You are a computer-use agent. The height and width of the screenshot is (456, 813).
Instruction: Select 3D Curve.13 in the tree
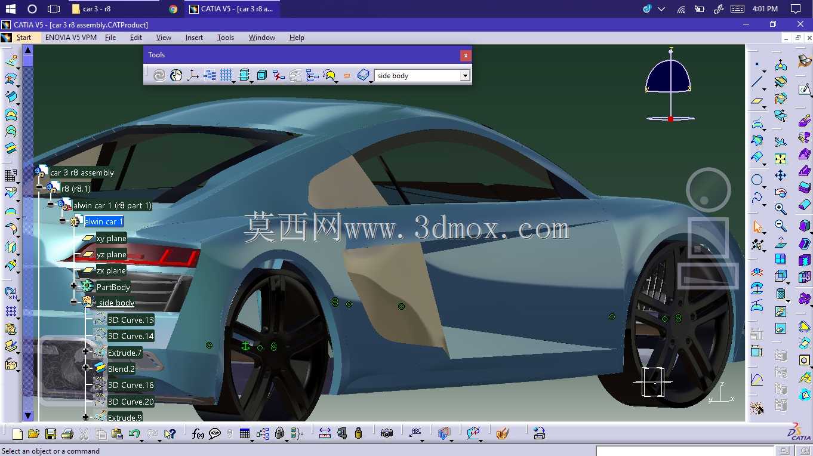[131, 320]
